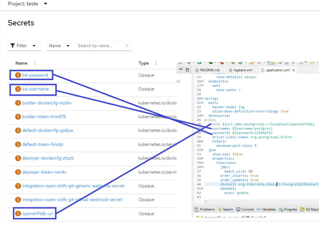Click the Git Repositories view icon
Viewport: 319px width, 226px height.
pyautogui.click(x=302, y=209)
